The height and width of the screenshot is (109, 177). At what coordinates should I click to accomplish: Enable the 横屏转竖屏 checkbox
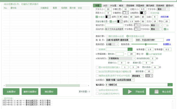coord(97,75)
